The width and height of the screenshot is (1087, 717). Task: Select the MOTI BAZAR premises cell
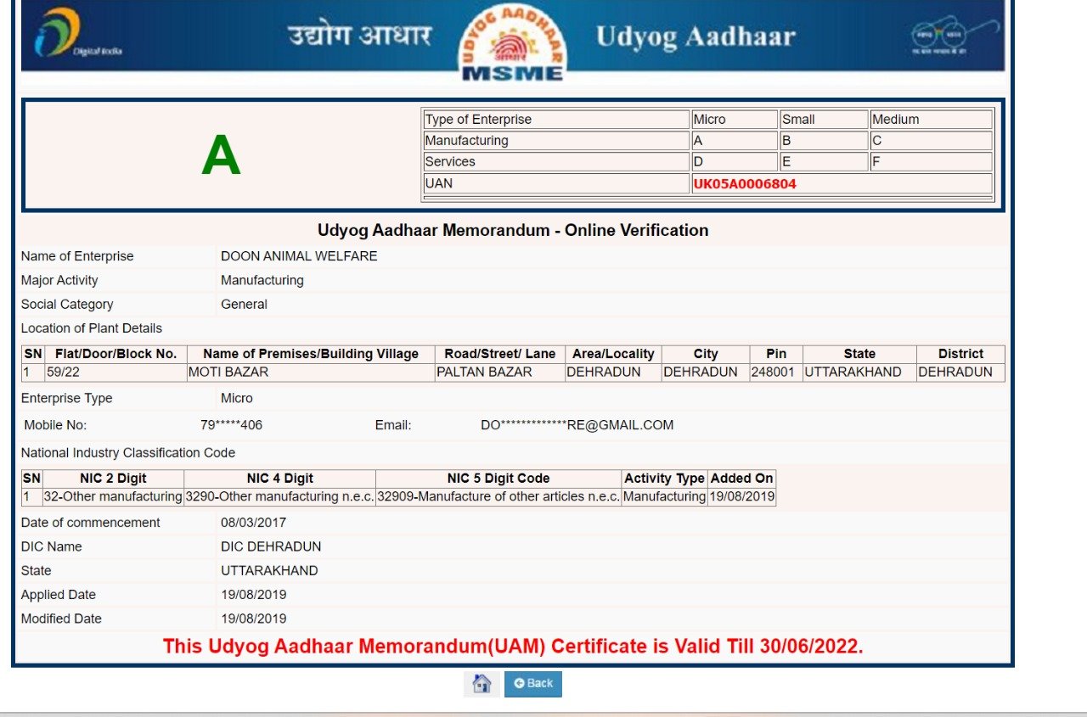(x=310, y=373)
